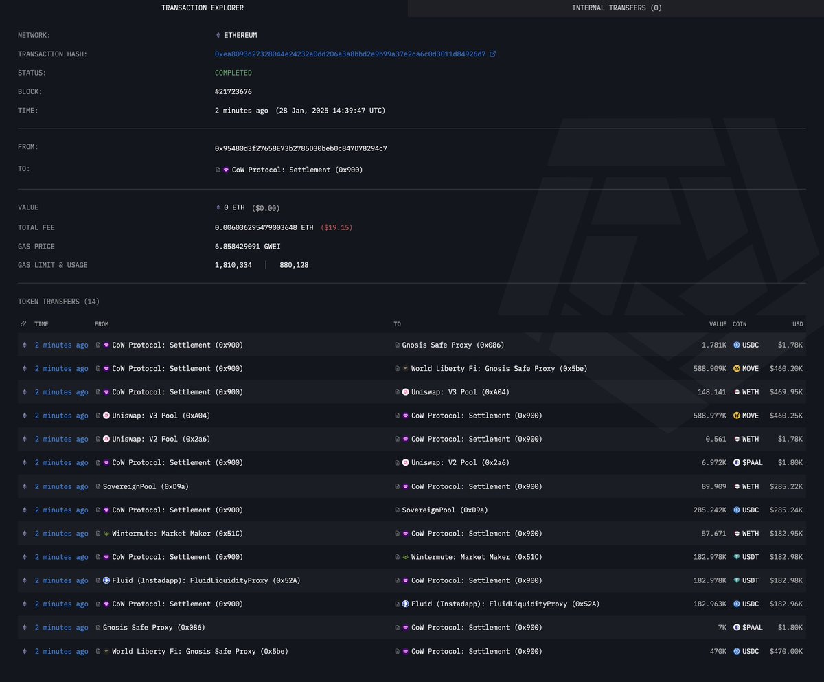
Task: Open the World Liberty Fi sender in the 470K row
Action: click(200, 651)
